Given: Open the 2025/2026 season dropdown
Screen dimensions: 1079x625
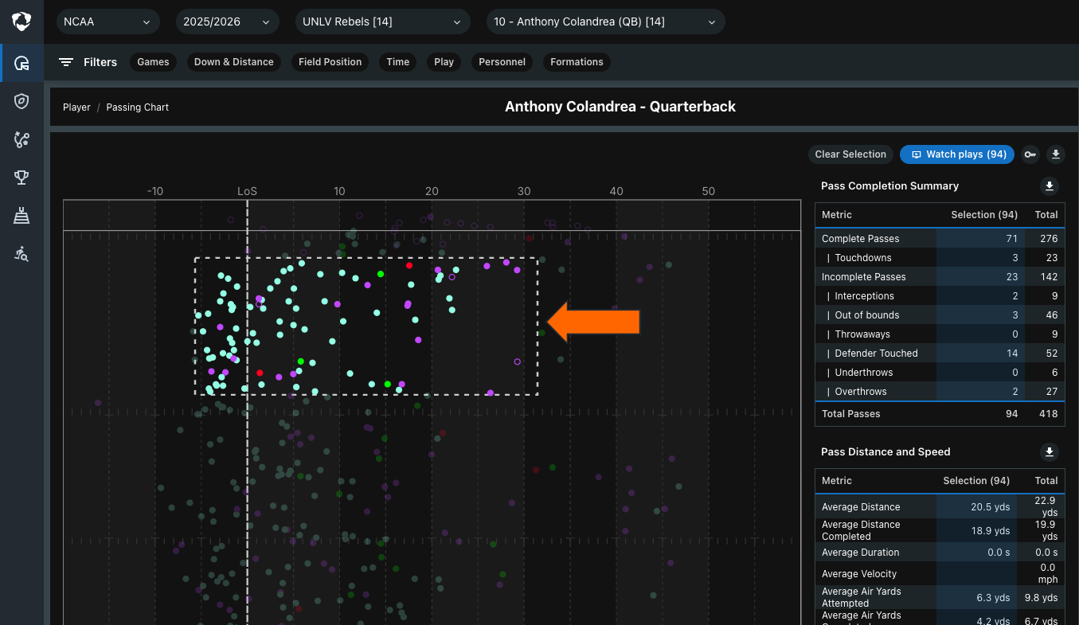Looking at the screenshot, I should pos(227,21).
